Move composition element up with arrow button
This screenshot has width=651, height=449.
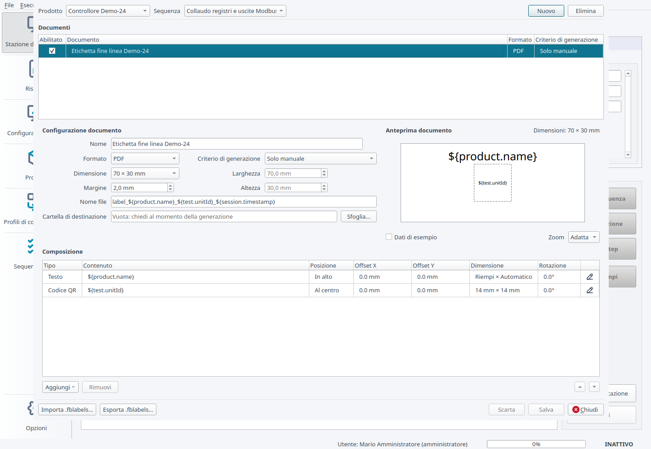click(x=580, y=387)
